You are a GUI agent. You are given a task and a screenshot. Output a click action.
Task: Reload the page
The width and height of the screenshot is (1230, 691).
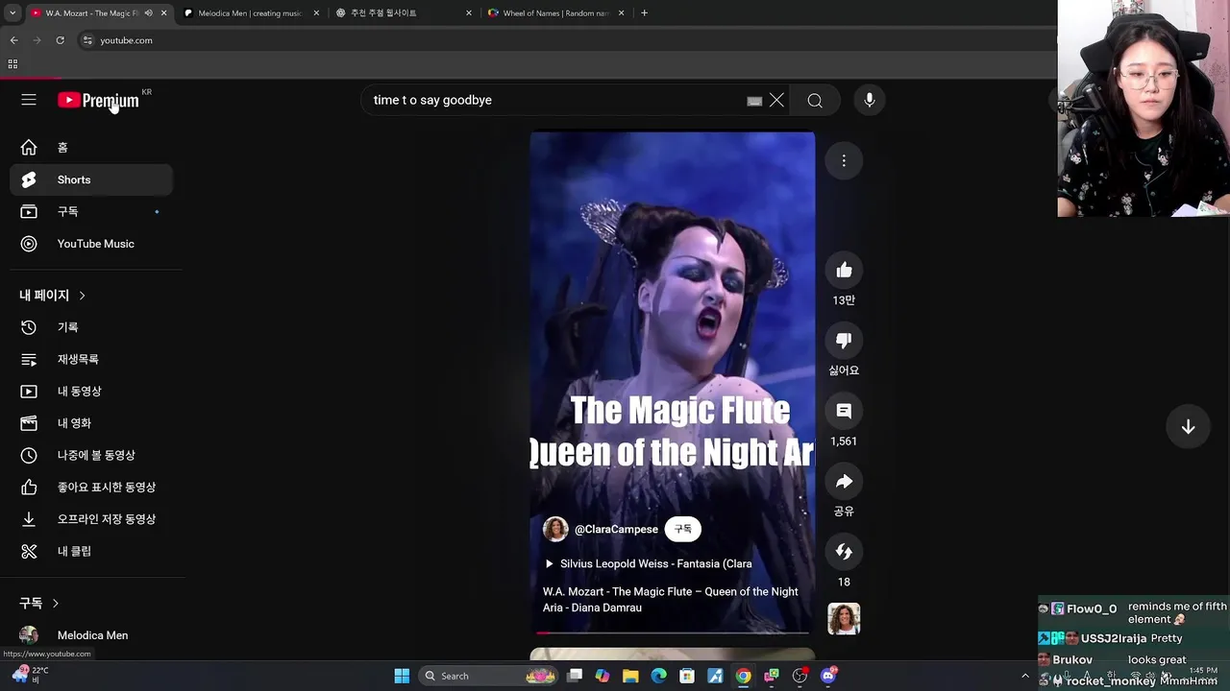(60, 40)
